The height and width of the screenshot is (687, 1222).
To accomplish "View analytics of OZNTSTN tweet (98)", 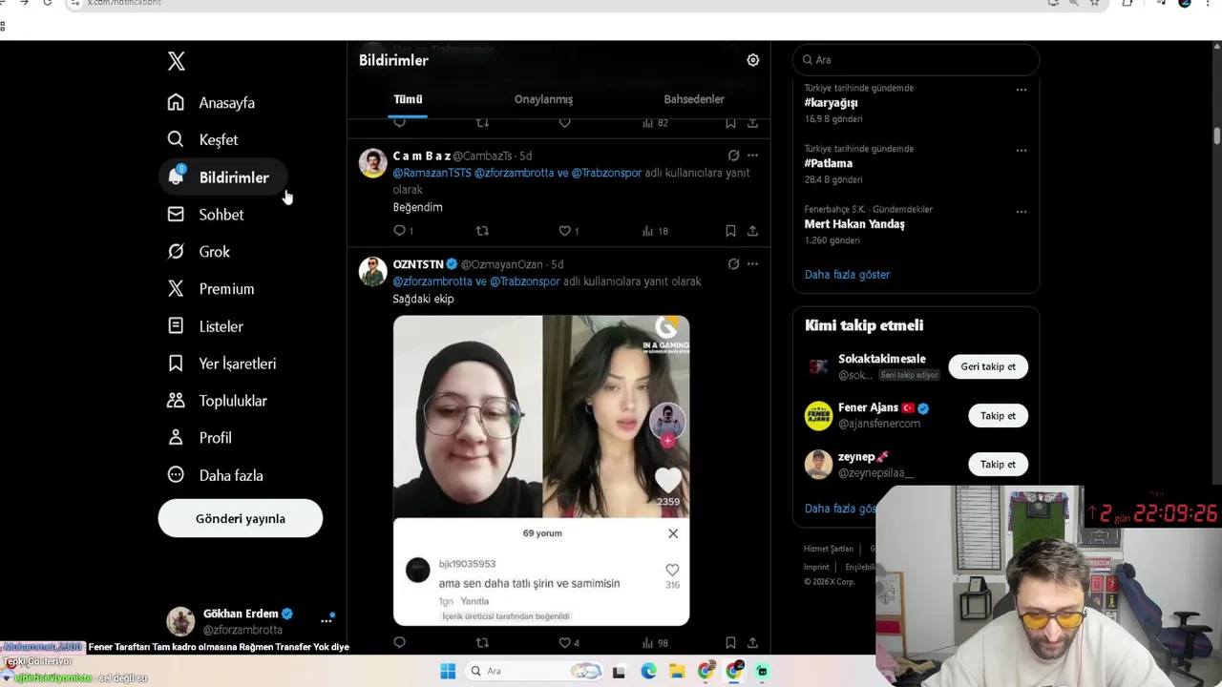I will tap(655, 643).
